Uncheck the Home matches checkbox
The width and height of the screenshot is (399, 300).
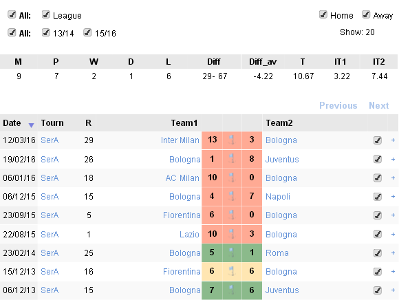tap(323, 14)
